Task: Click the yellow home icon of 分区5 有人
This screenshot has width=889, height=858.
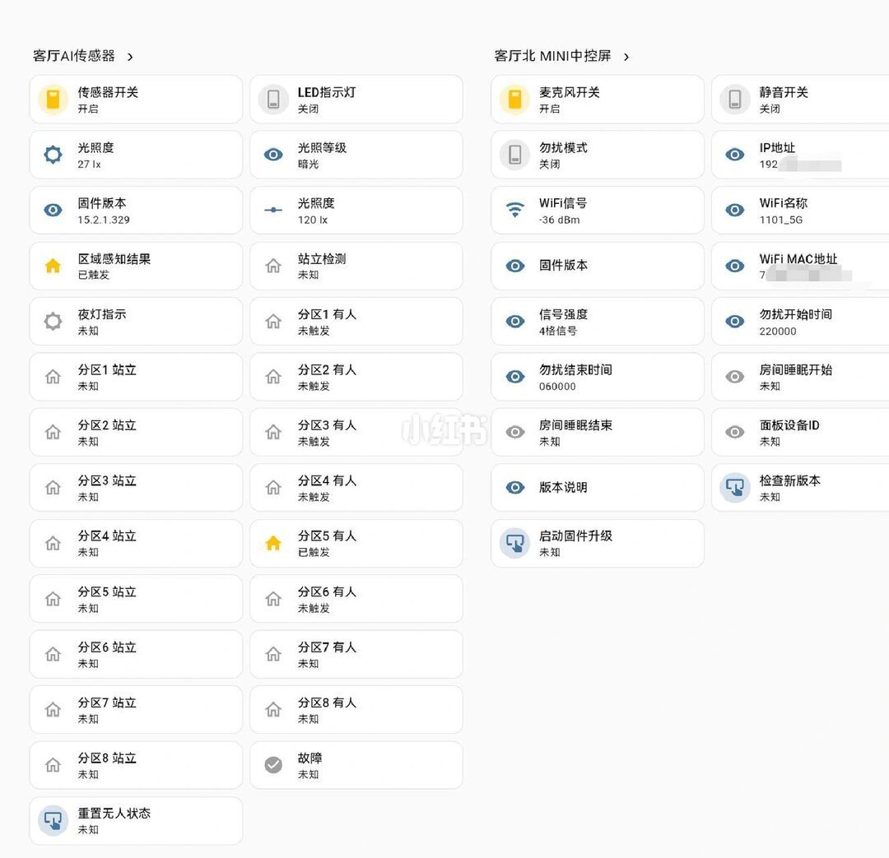Action: (273, 544)
